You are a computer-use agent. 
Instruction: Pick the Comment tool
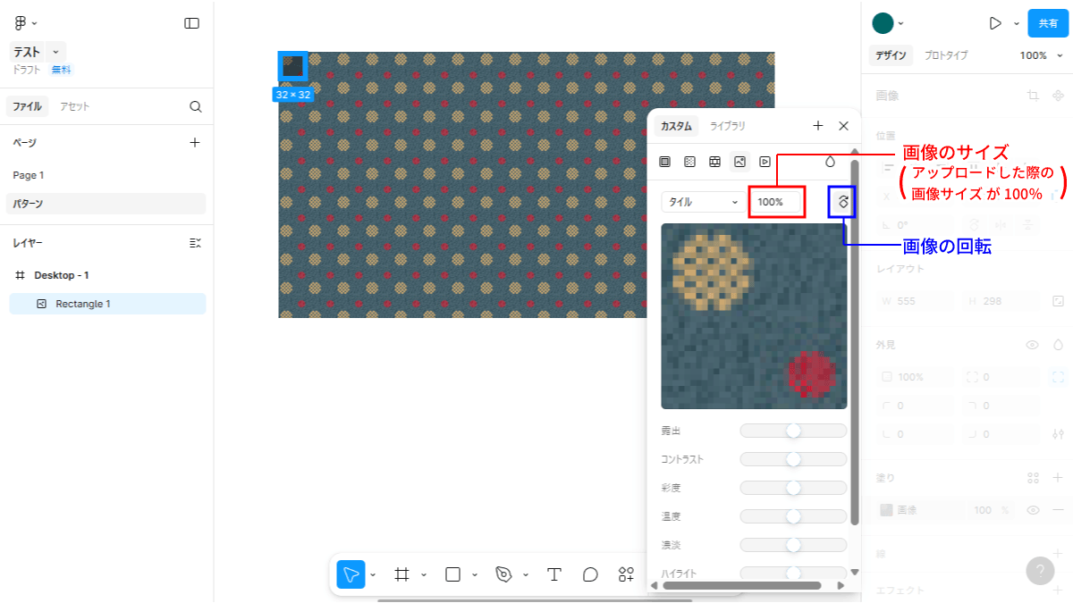[590, 574]
